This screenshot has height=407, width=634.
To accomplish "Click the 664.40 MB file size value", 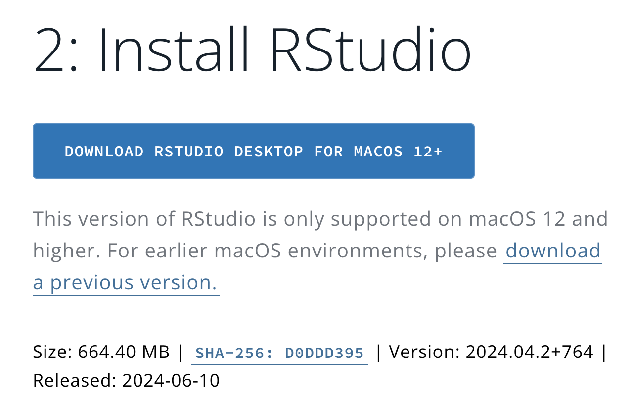I will coord(124,352).
